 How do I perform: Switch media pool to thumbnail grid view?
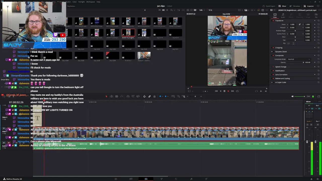point(163,10)
